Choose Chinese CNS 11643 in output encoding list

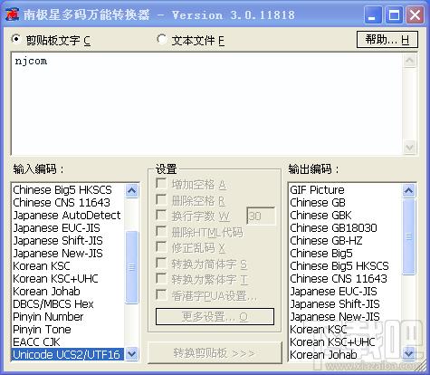click(345, 279)
